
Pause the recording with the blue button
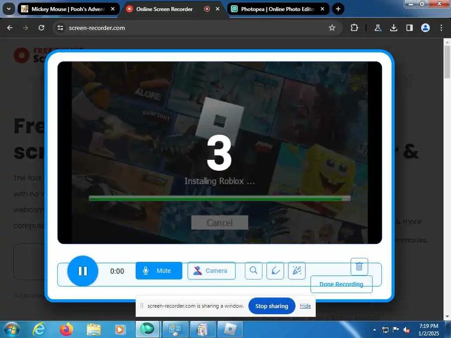pyautogui.click(x=82, y=271)
